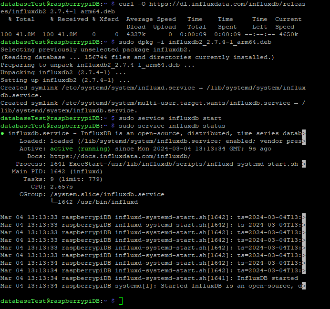
Task: Click the 'Preparing to unpack' line
Action: pyautogui.click(x=97, y=65)
